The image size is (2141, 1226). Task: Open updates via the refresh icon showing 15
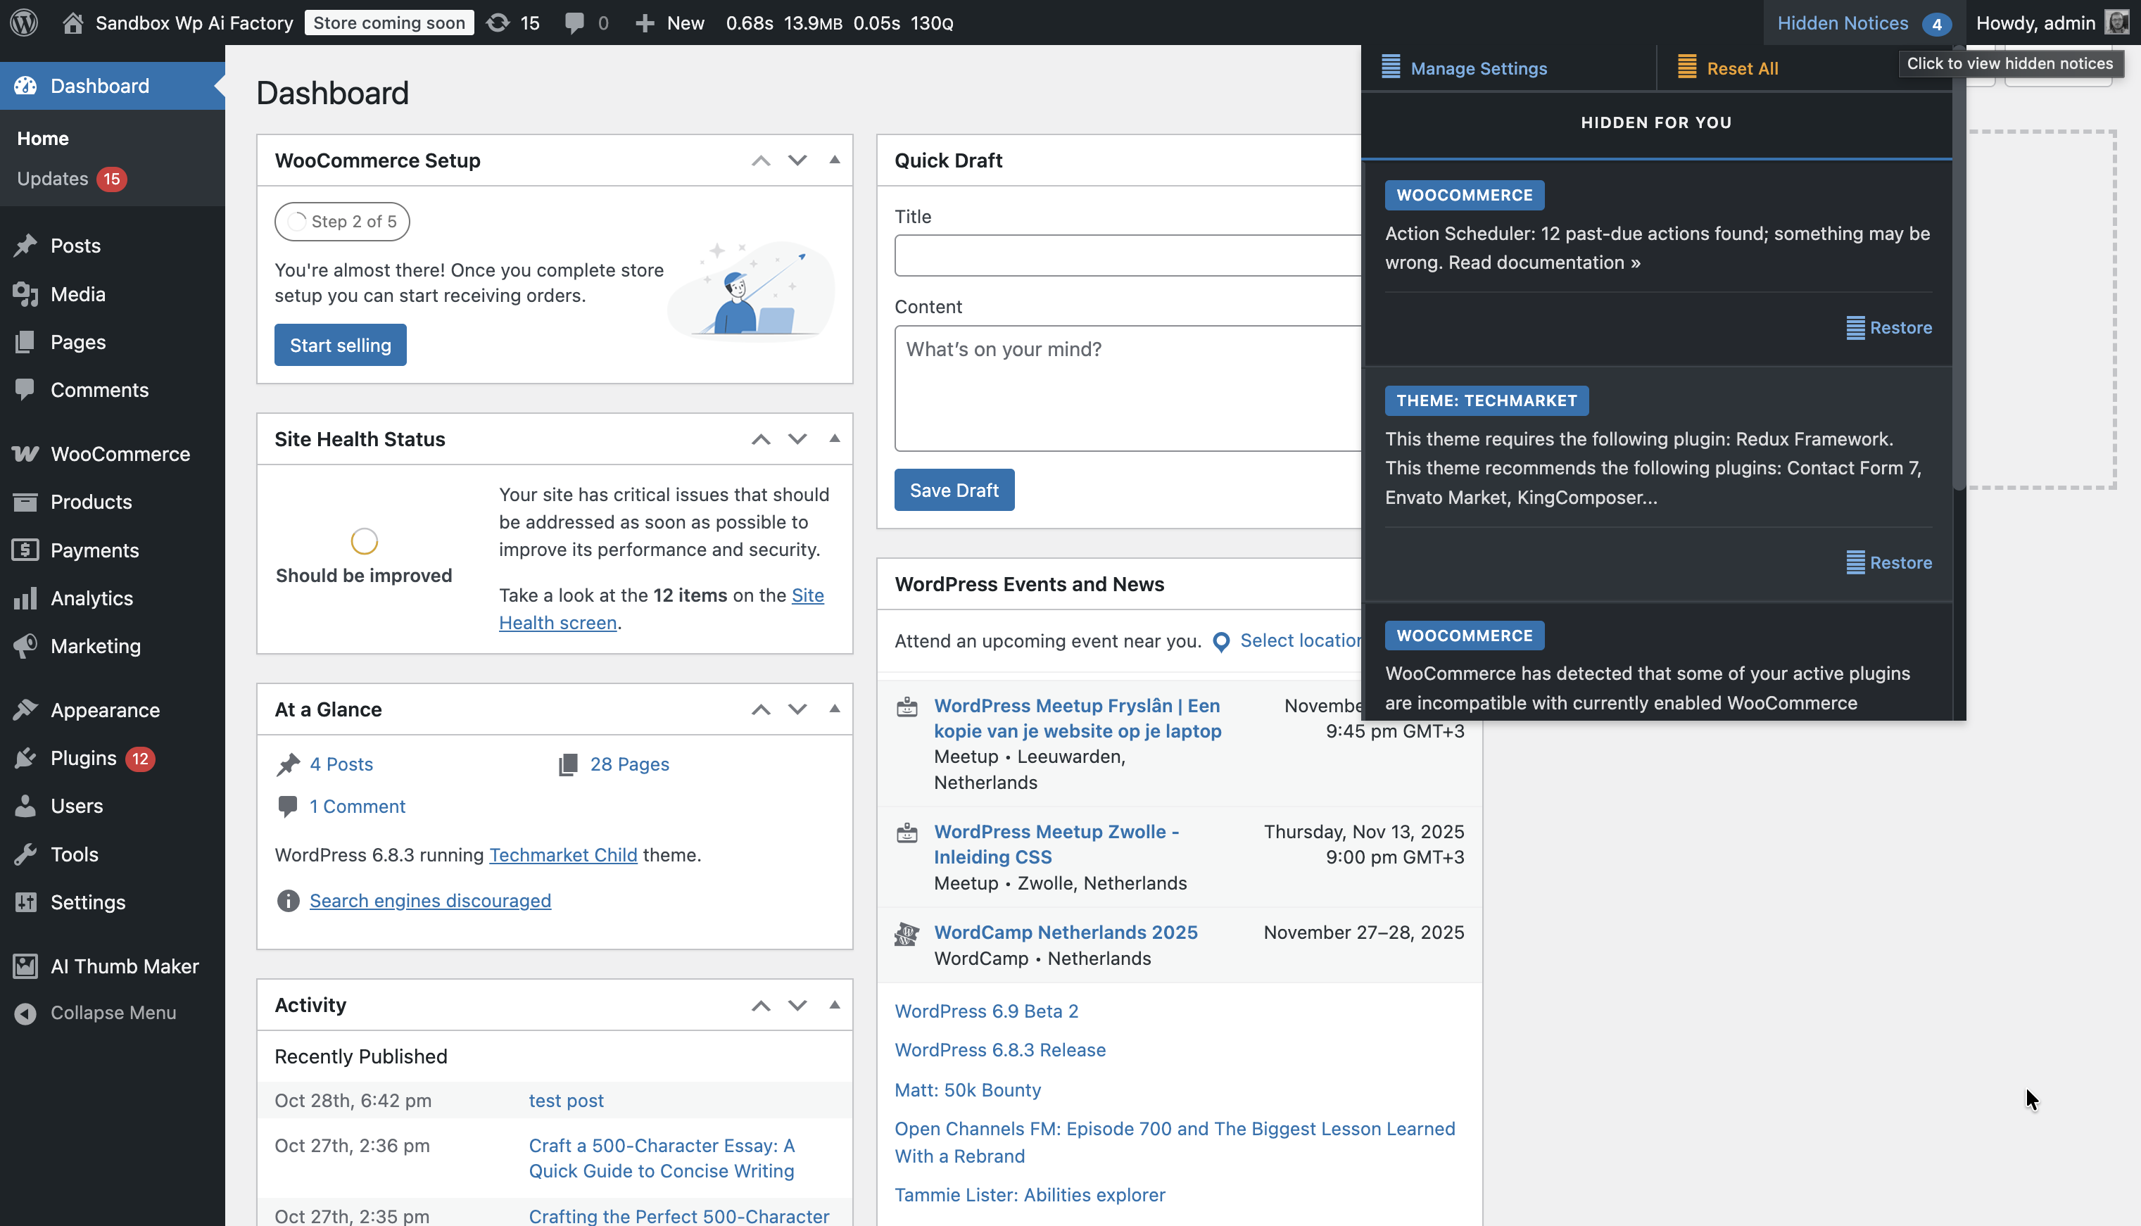[x=498, y=23]
